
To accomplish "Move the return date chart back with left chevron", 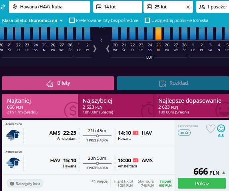I will click(x=108, y=49).
